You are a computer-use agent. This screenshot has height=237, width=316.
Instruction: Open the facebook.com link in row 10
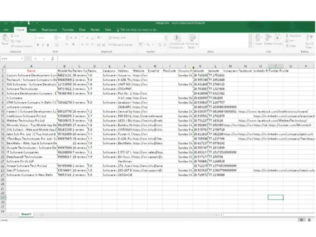click(273, 111)
